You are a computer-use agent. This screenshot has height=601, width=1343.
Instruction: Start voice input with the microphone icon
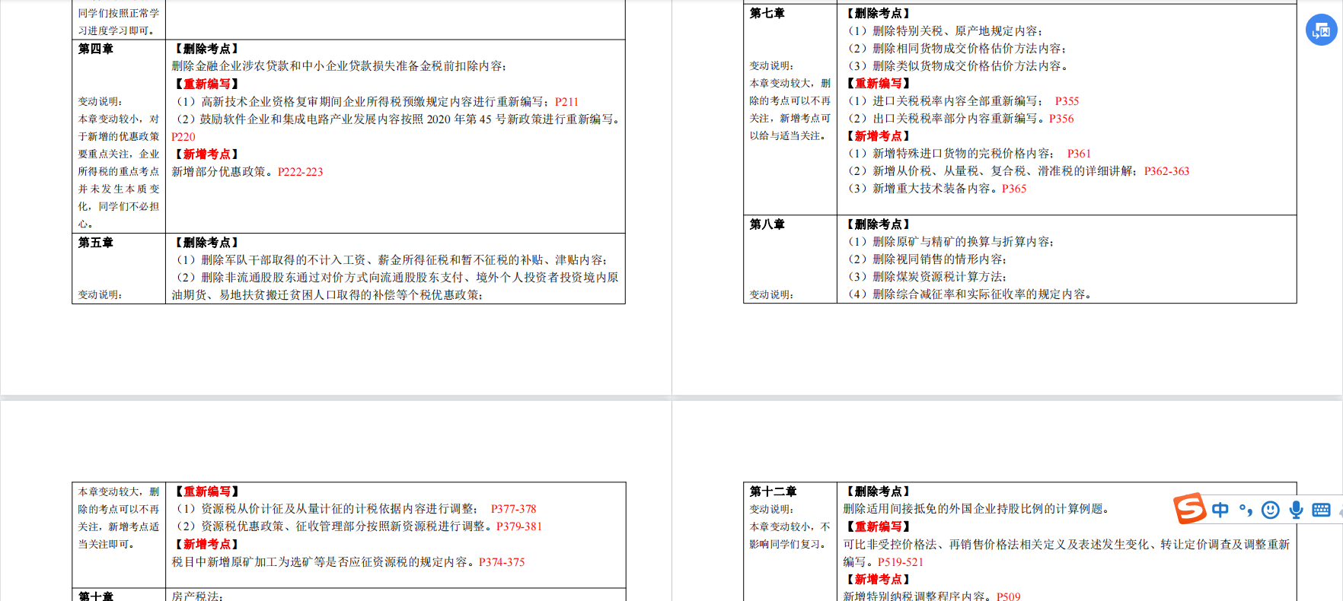pyautogui.click(x=1296, y=510)
